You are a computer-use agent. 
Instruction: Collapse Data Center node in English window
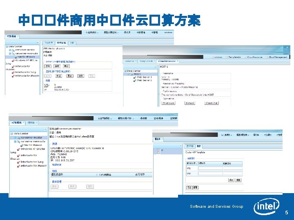click(125, 71)
